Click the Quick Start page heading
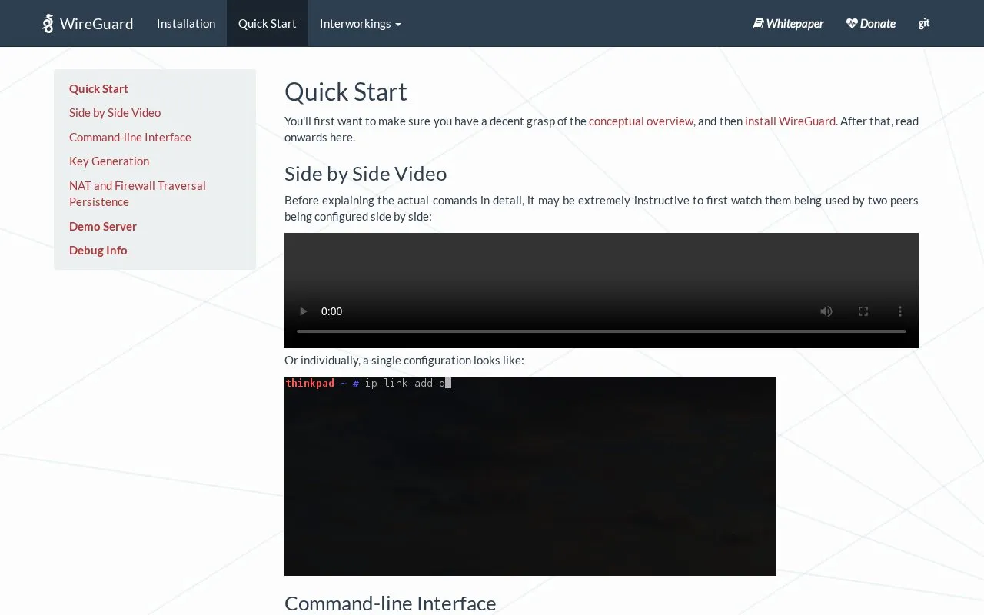This screenshot has height=615, width=984. (x=345, y=91)
